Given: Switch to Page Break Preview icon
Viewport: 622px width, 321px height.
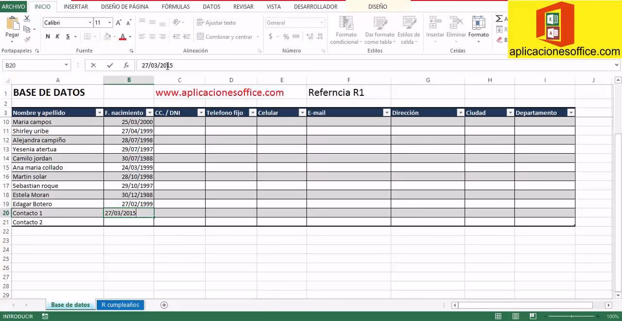Looking at the screenshot, I should coord(533,316).
